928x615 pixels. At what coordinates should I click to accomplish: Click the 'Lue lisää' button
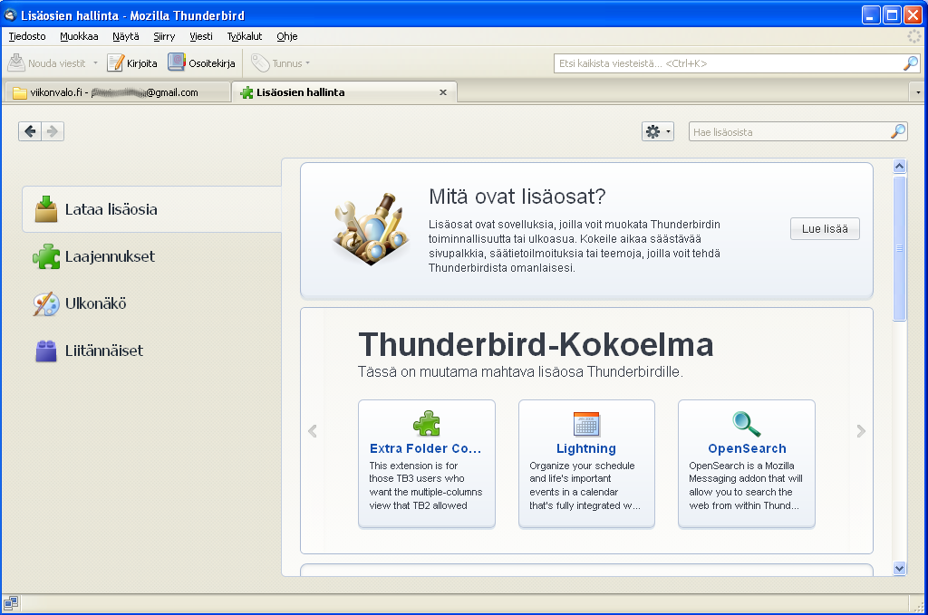[x=825, y=229]
